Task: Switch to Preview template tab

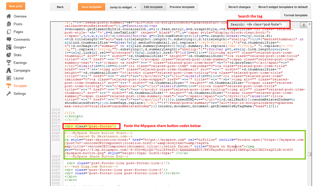Action: 182,7
